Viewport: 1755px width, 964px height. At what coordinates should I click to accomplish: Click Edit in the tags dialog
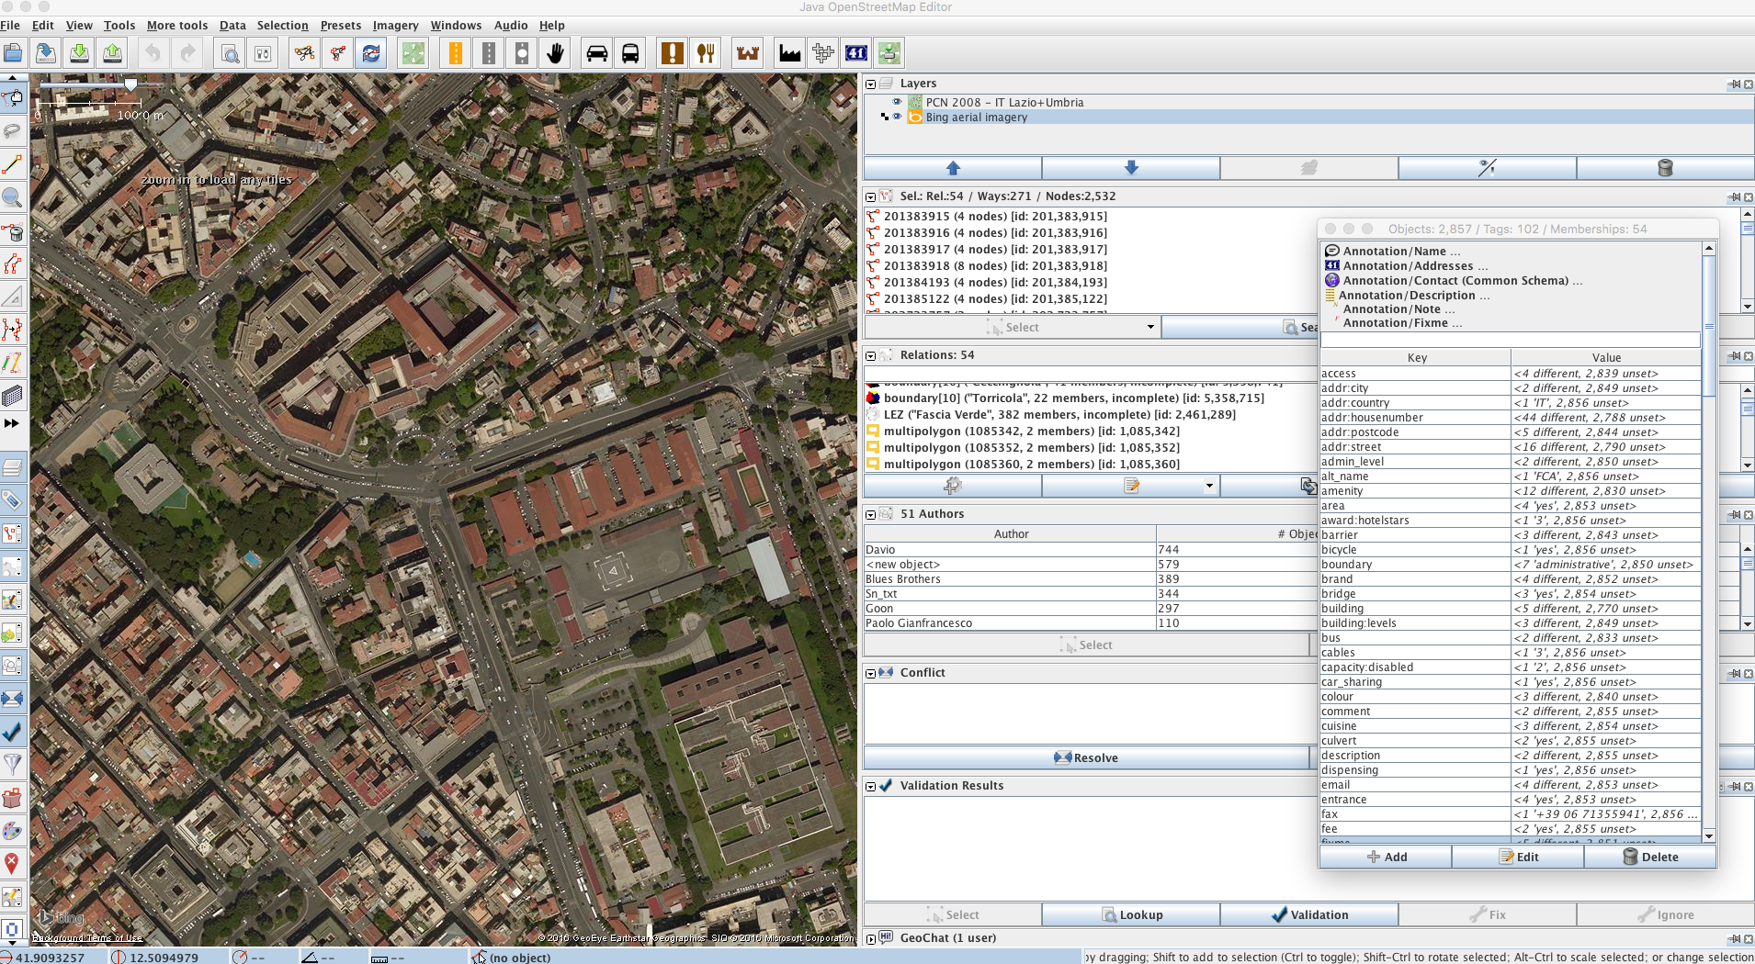coord(1518,857)
